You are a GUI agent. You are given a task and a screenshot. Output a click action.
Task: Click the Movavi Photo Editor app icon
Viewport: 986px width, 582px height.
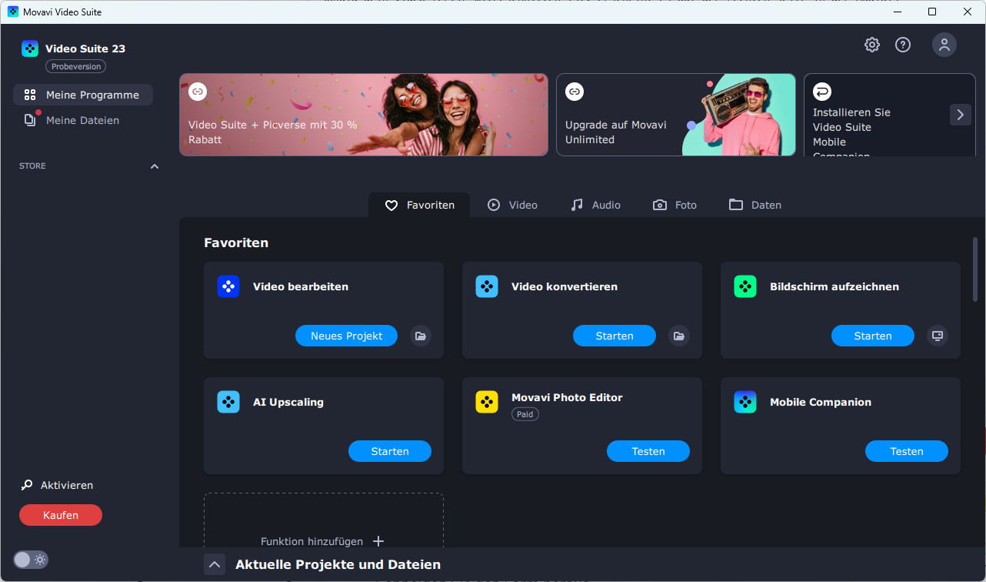487,402
